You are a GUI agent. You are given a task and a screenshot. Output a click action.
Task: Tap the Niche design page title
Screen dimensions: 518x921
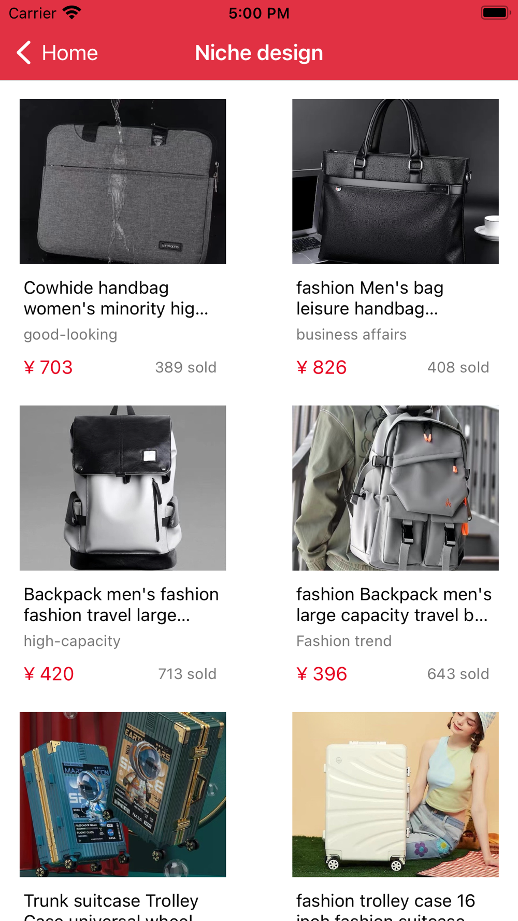click(259, 53)
